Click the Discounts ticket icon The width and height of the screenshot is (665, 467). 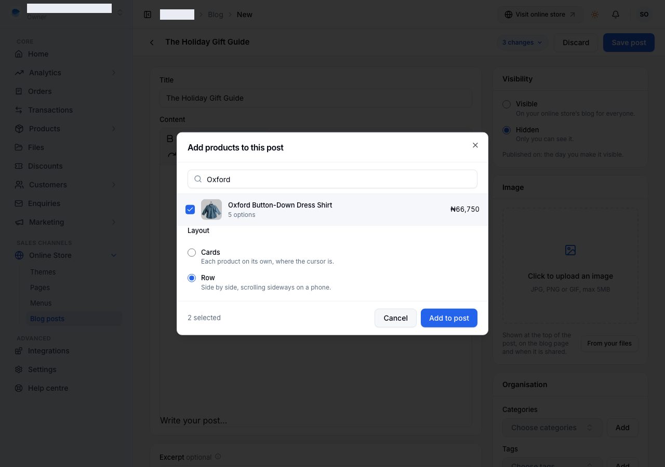point(19,166)
